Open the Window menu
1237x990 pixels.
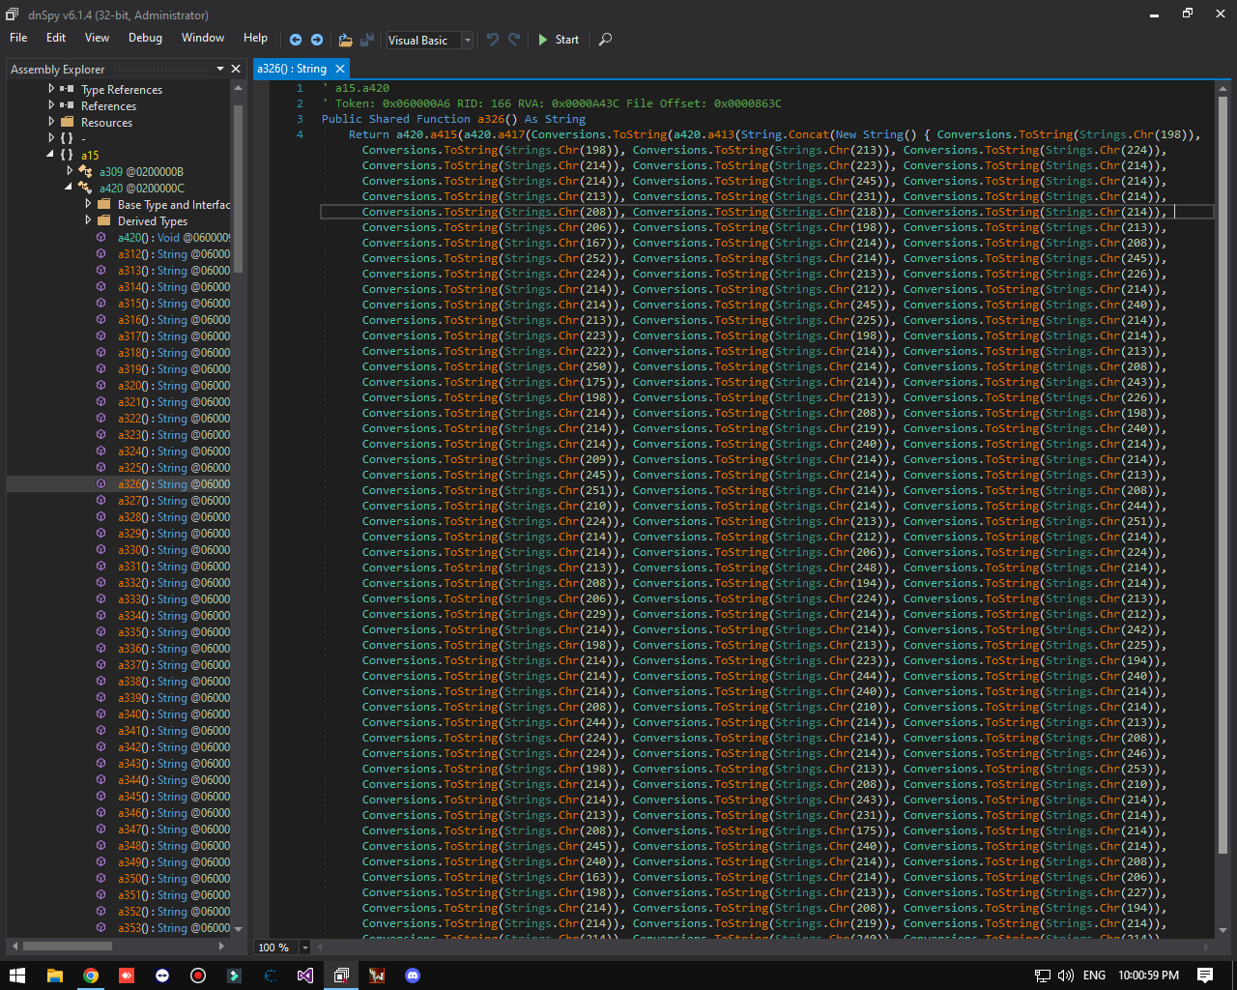(203, 38)
